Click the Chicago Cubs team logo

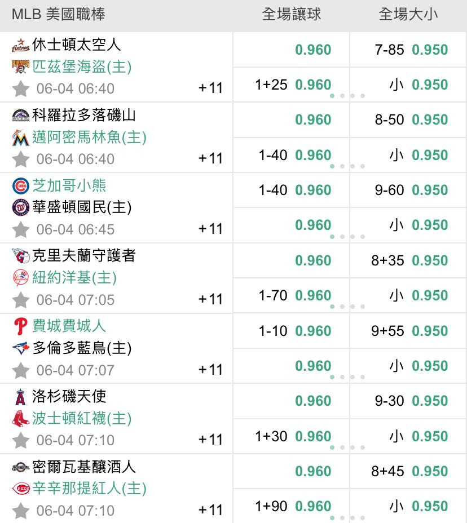20,186
